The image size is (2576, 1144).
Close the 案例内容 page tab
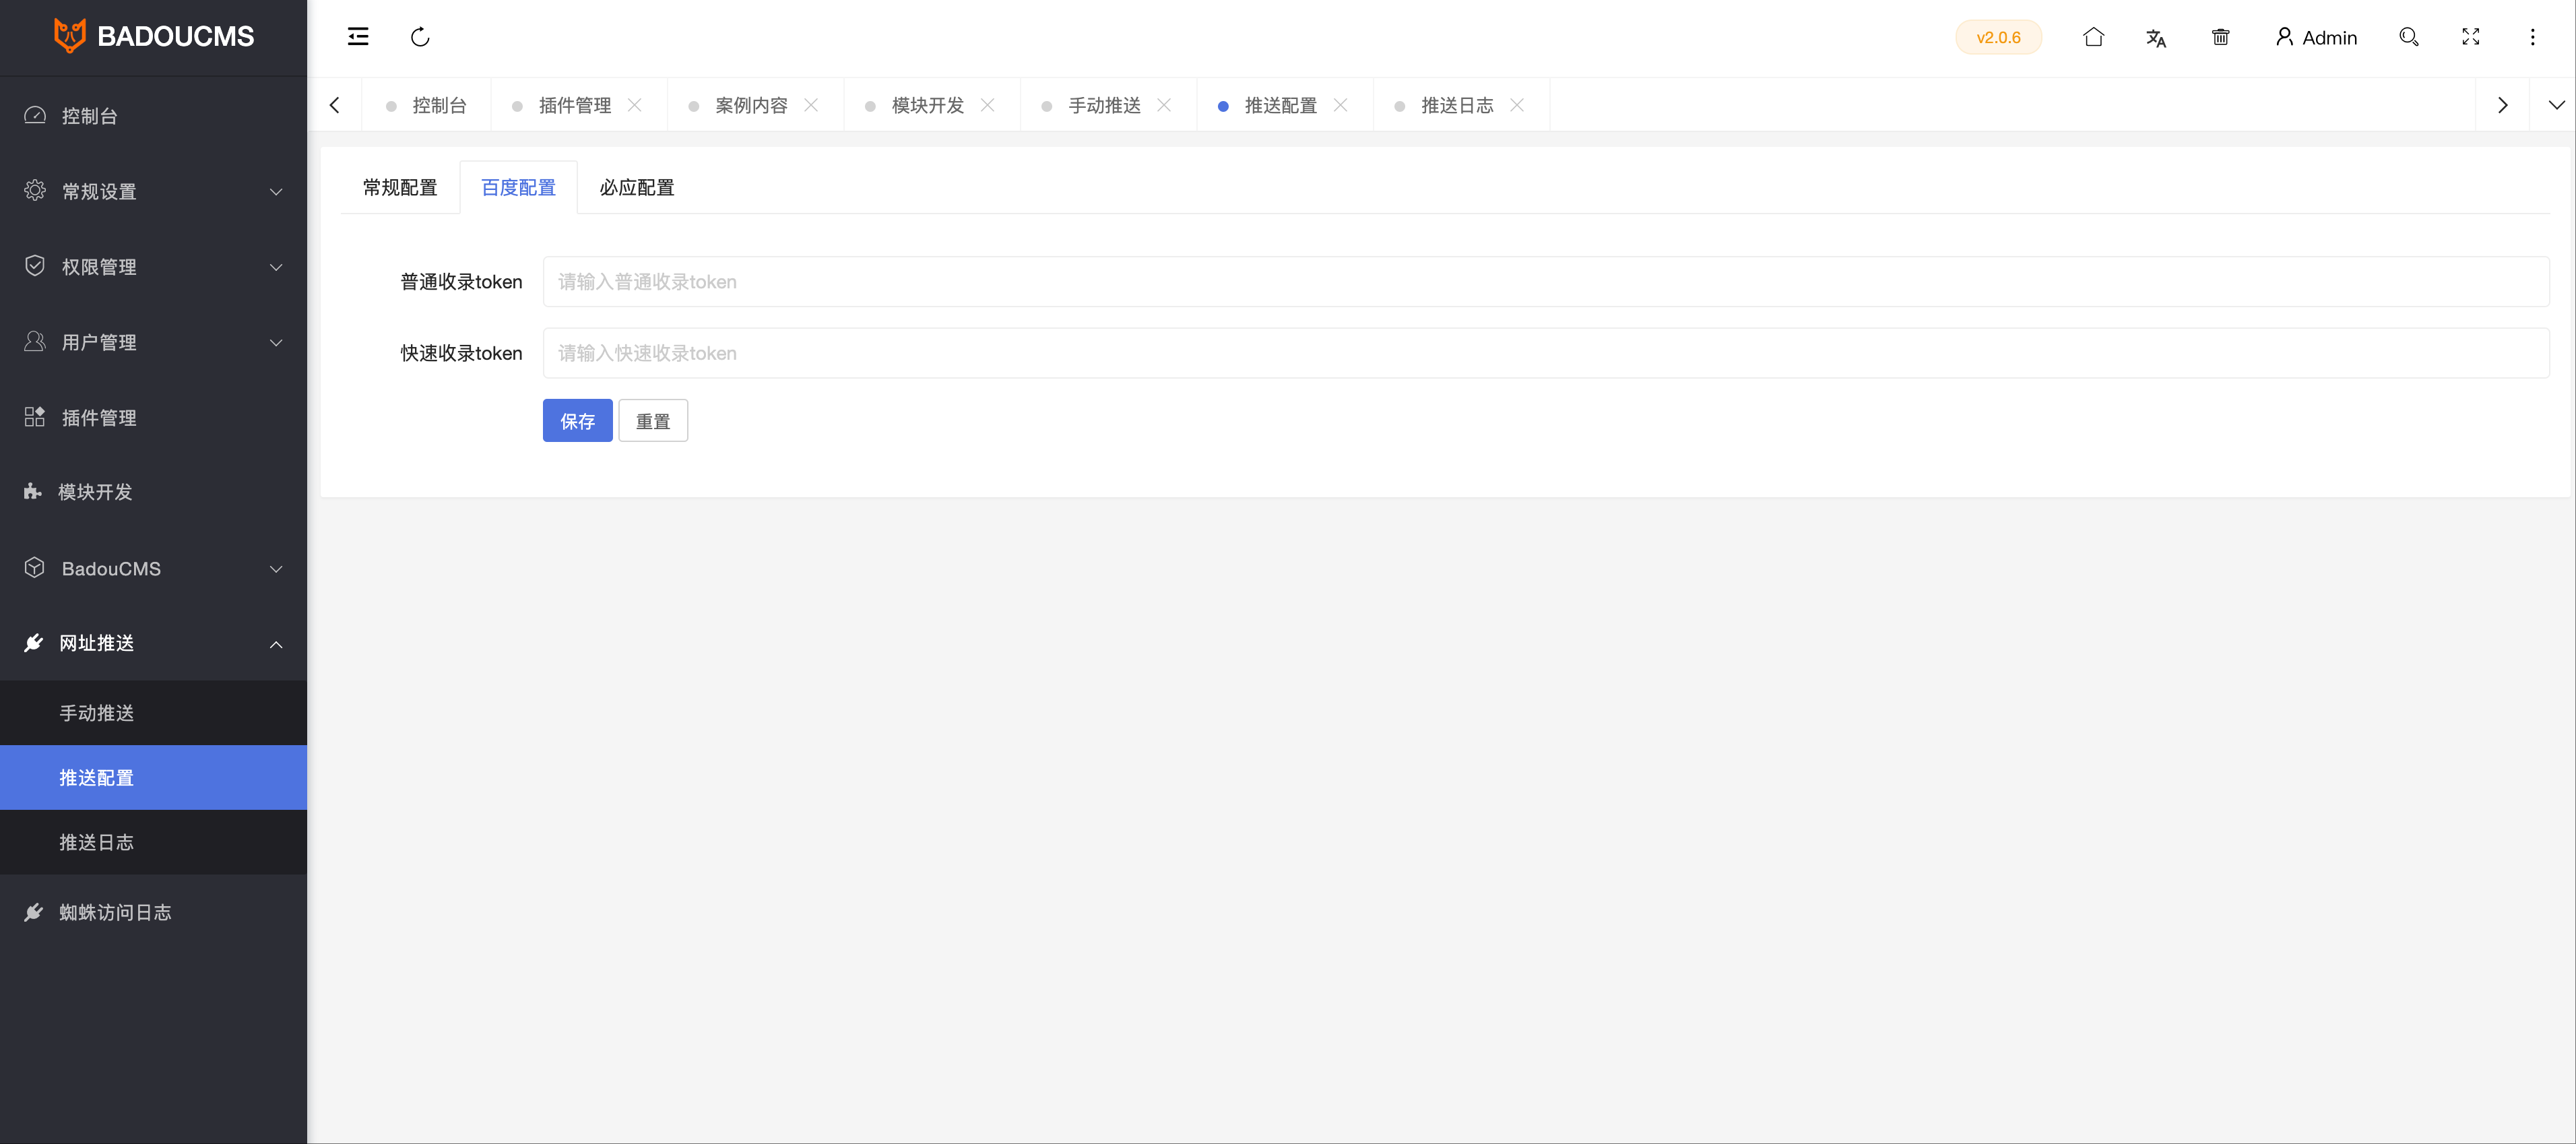coord(811,105)
